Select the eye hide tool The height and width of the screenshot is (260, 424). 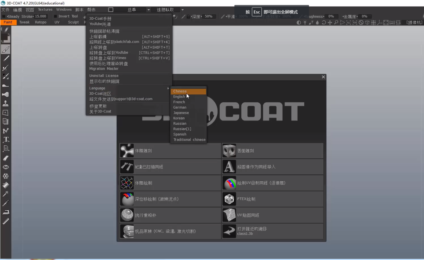point(5,167)
